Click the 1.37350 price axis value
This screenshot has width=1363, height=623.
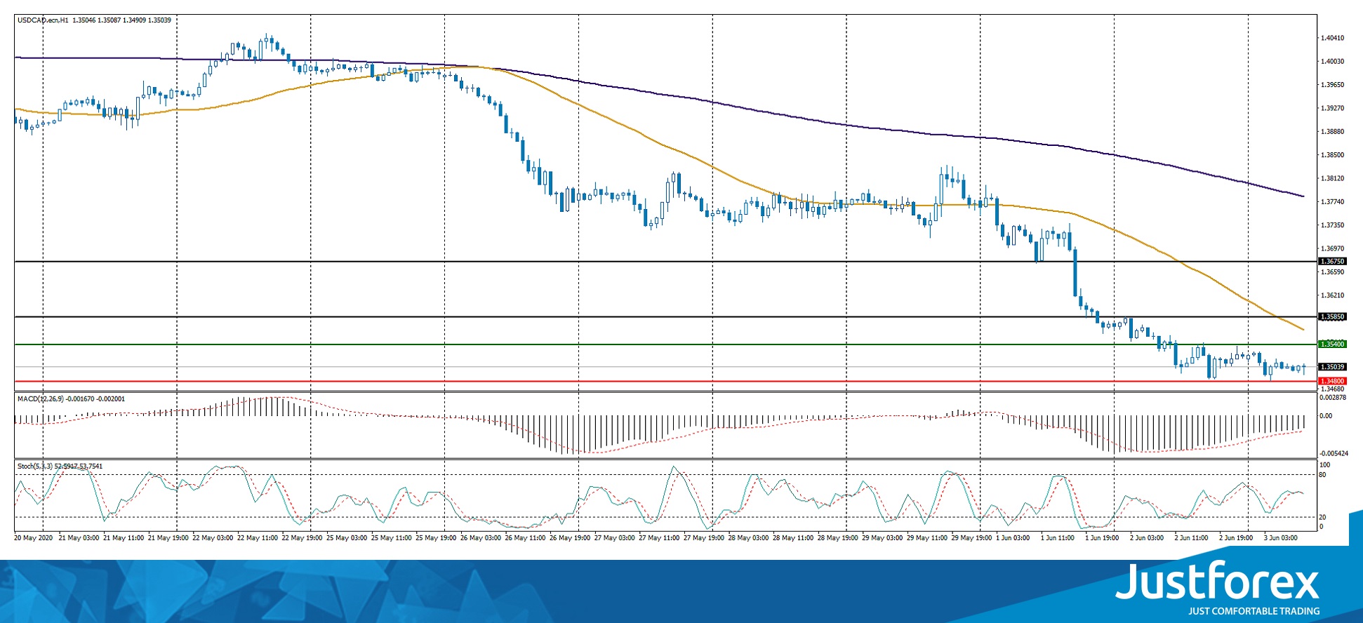1332,225
